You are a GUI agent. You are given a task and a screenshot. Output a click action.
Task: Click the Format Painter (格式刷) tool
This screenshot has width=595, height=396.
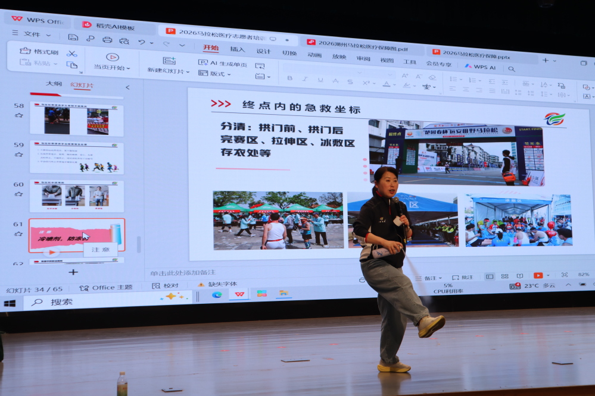[39, 51]
